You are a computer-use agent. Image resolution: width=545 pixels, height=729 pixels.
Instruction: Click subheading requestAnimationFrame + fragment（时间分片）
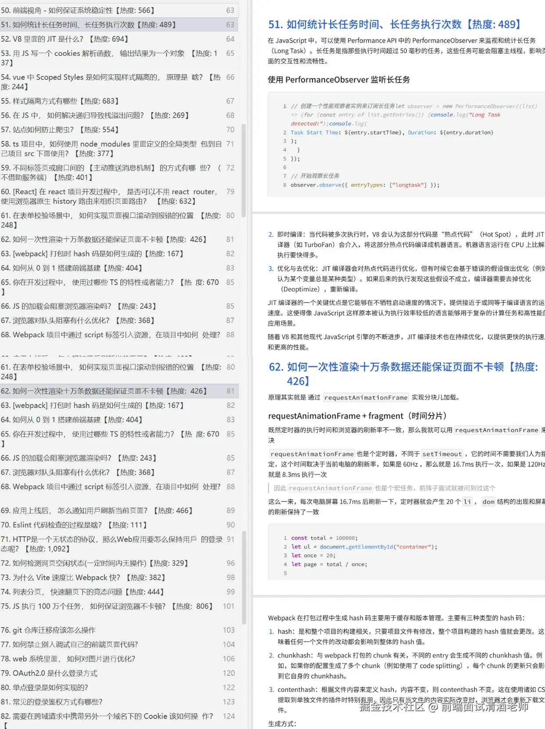coord(358,416)
